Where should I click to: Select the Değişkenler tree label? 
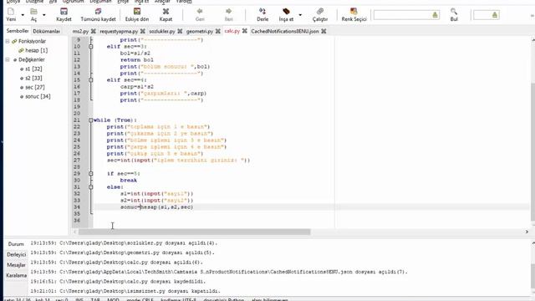tap(32, 59)
